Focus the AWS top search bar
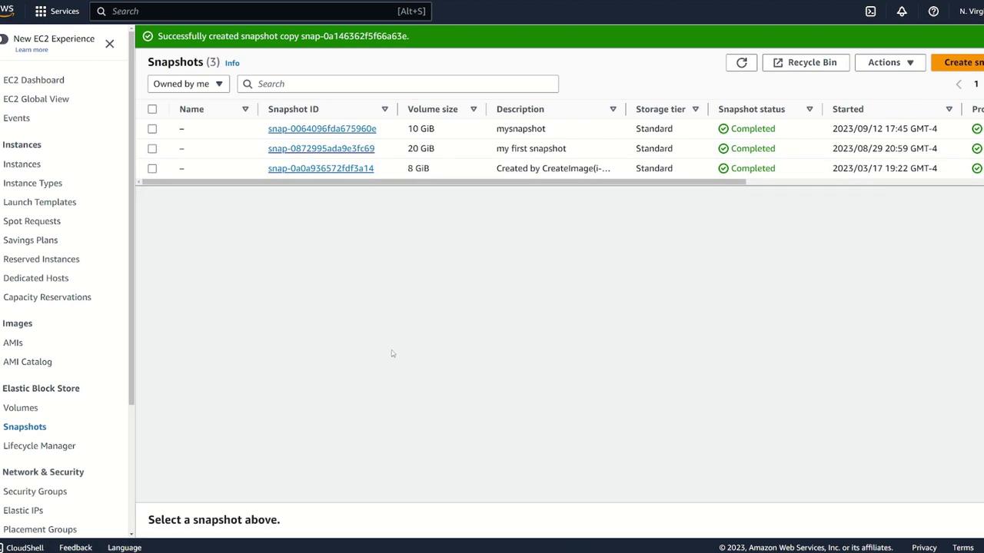Viewport: 984px width, 553px height. pyautogui.click(x=261, y=12)
